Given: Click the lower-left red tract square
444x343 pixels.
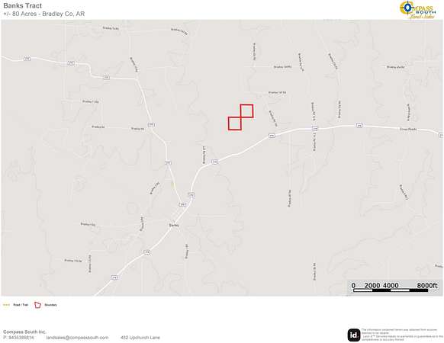Looking at the screenshot, I should coord(235,123).
